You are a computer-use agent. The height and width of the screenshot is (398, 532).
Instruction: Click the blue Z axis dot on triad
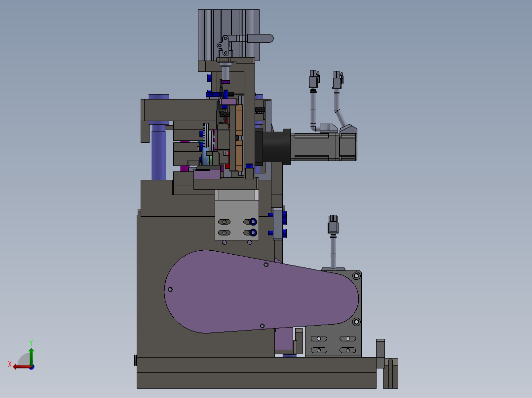[x=32, y=367]
